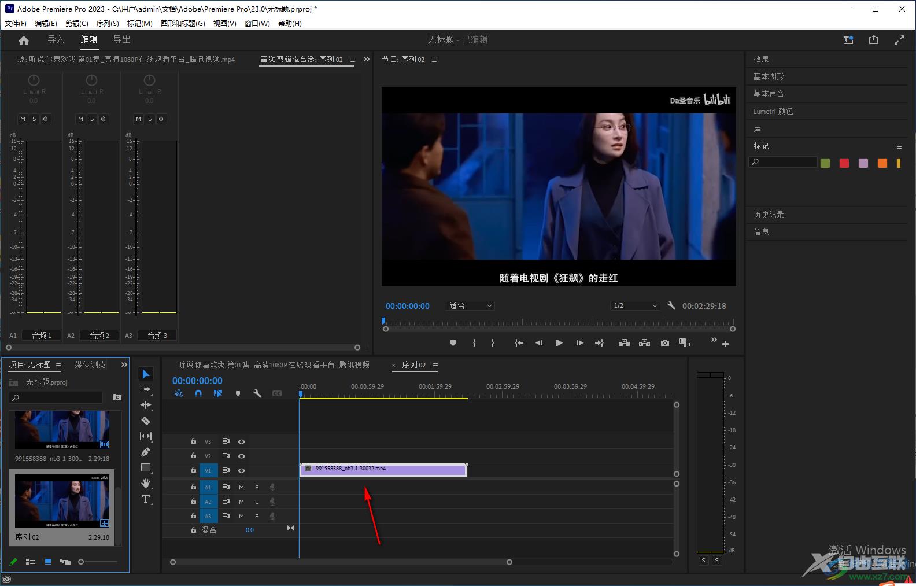
Task: Select the Slip tool
Action: pyautogui.click(x=146, y=436)
